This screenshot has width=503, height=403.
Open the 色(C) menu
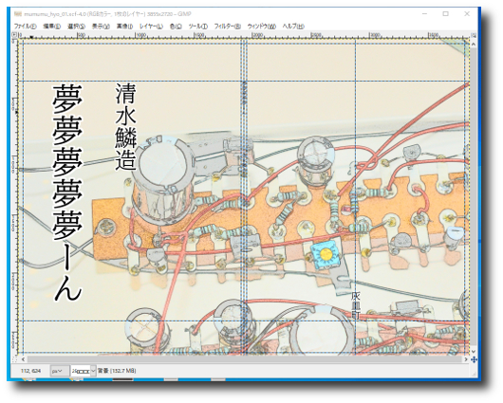click(176, 27)
